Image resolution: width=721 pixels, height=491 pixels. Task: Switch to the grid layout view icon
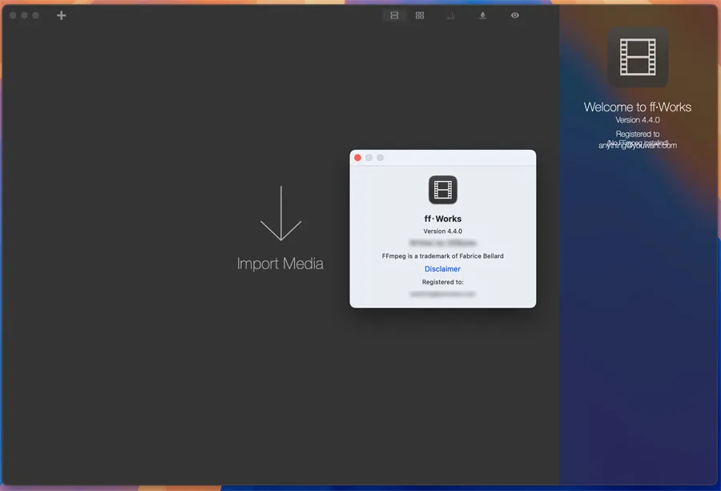coord(420,15)
